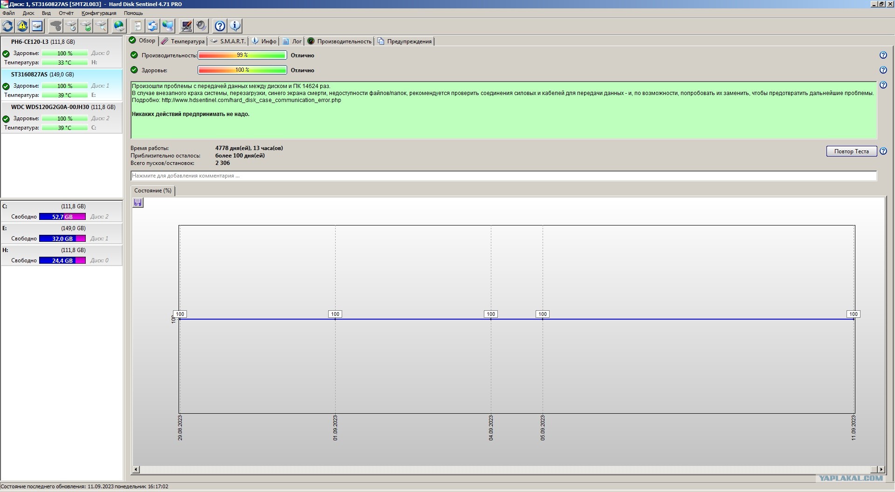Click the help icon next to Повтор Теста
Image resolution: width=895 pixels, height=492 pixels.
coord(883,151)
